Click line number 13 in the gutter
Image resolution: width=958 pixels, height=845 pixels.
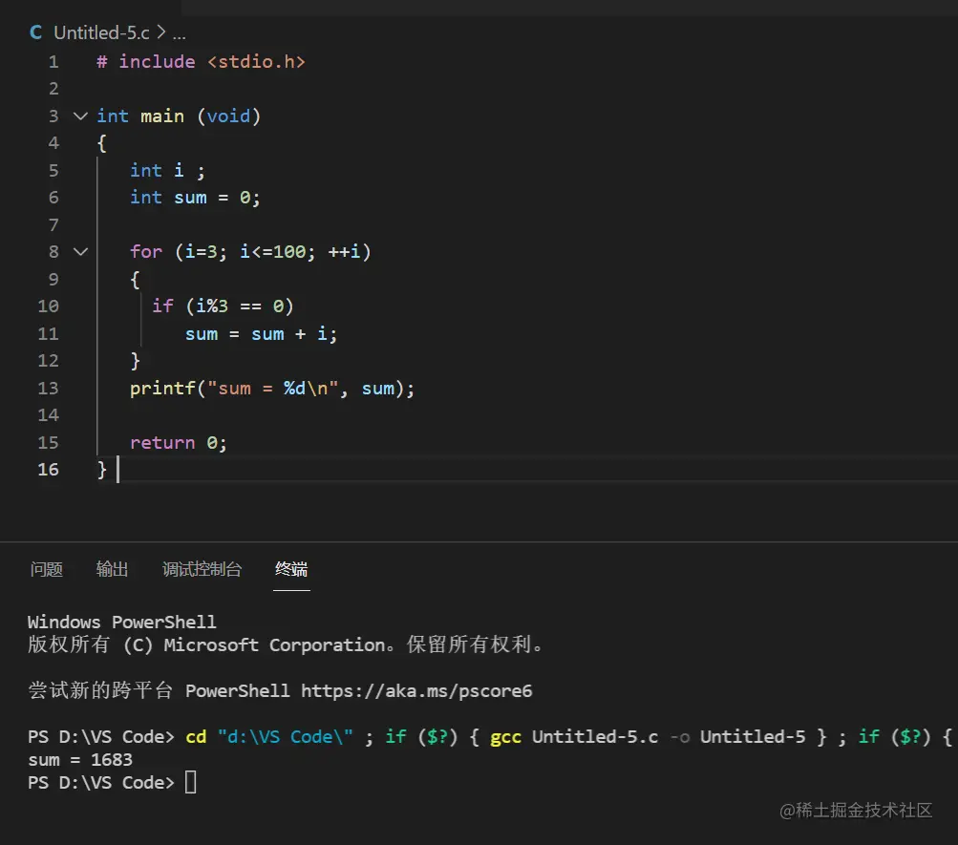[x=49, y=388]
